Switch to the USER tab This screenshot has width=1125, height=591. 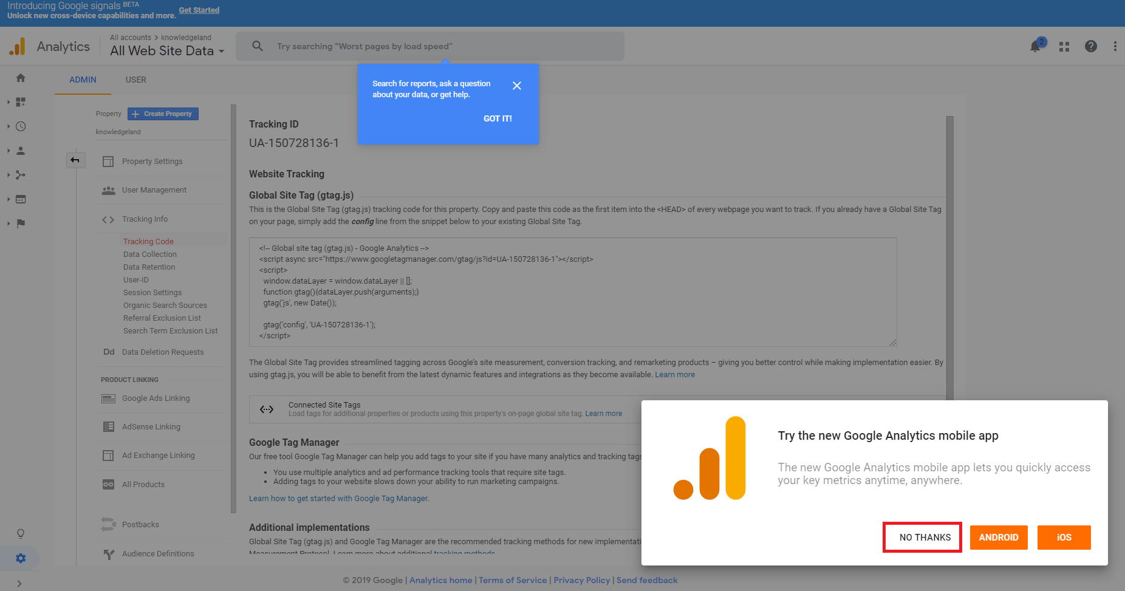point(136,80)
